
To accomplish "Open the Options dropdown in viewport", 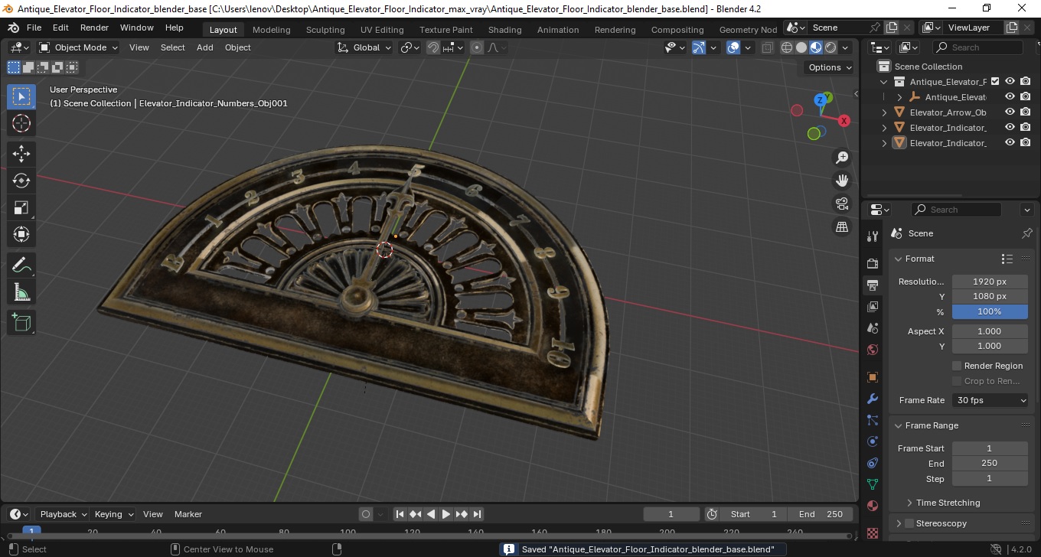I will [x=830, y=67].
